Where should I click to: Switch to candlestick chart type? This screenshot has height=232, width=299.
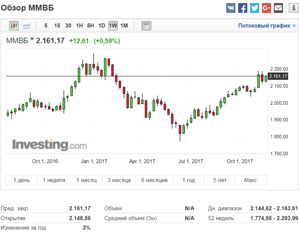[14, 26]
